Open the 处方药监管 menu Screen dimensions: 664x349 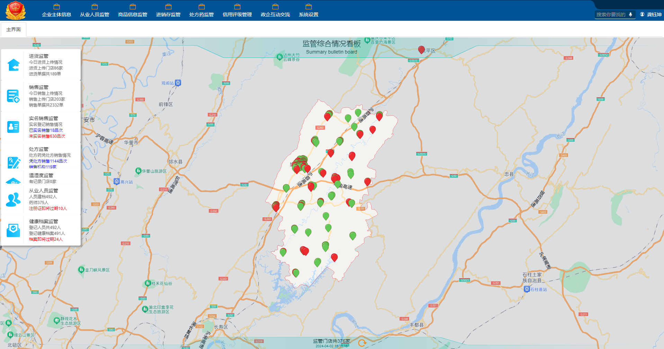201,11
